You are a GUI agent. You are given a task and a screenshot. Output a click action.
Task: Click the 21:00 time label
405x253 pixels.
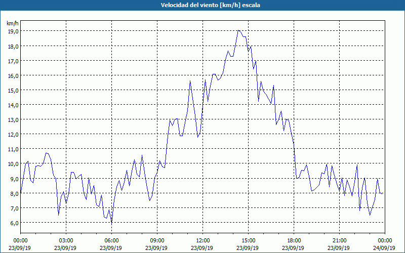[339, 241]
